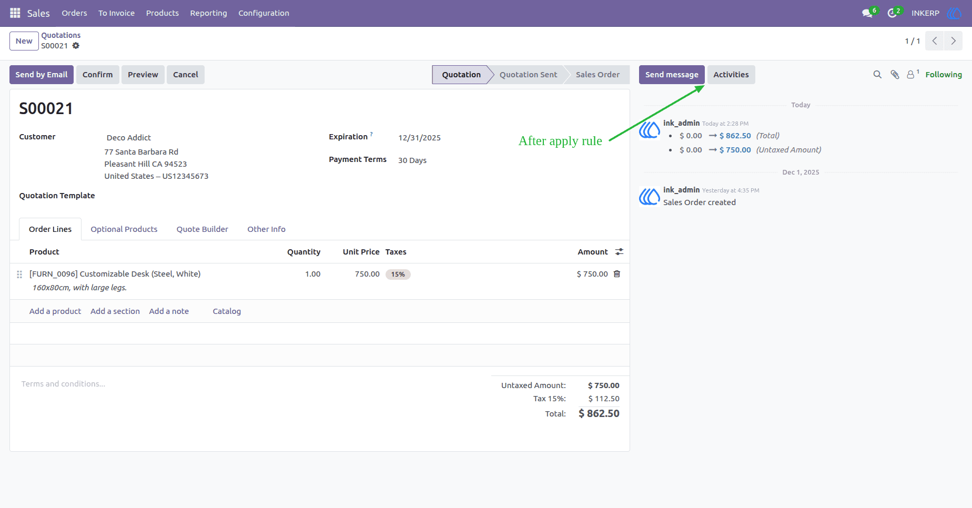
Task: Search messages in the chatter
Action: (877, 75)
